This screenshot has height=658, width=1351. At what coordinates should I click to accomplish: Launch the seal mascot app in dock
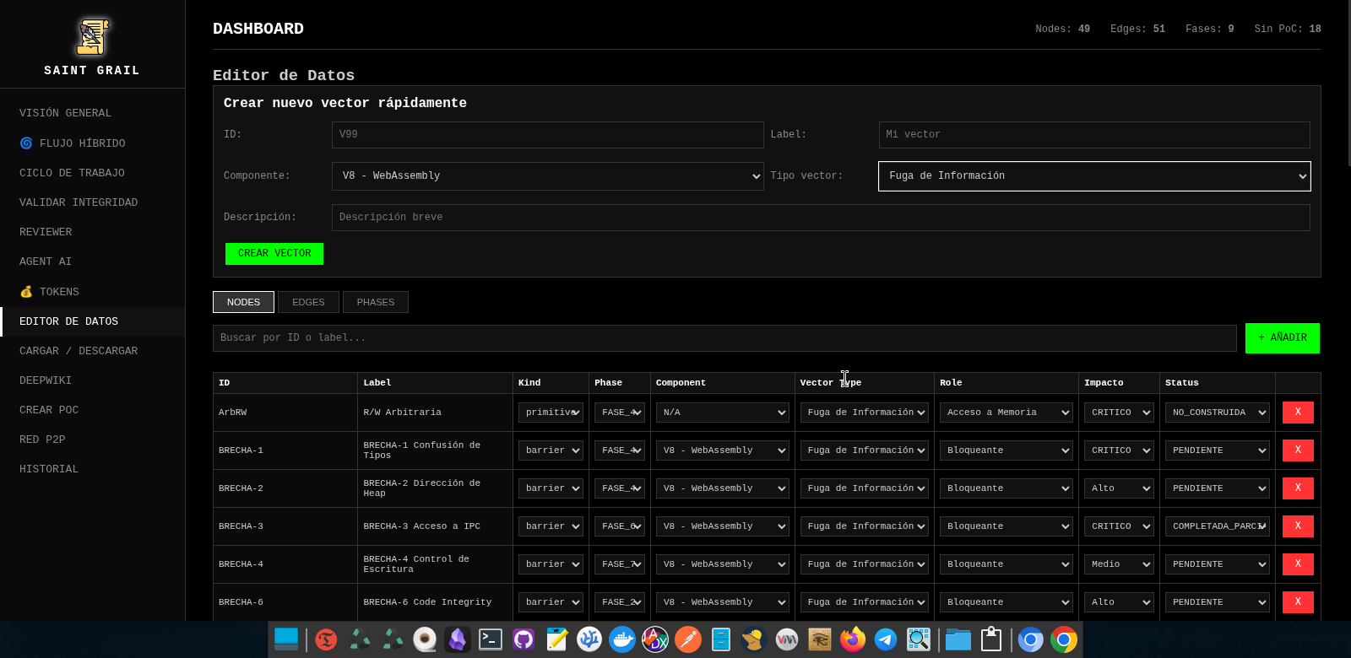point(753,640)
